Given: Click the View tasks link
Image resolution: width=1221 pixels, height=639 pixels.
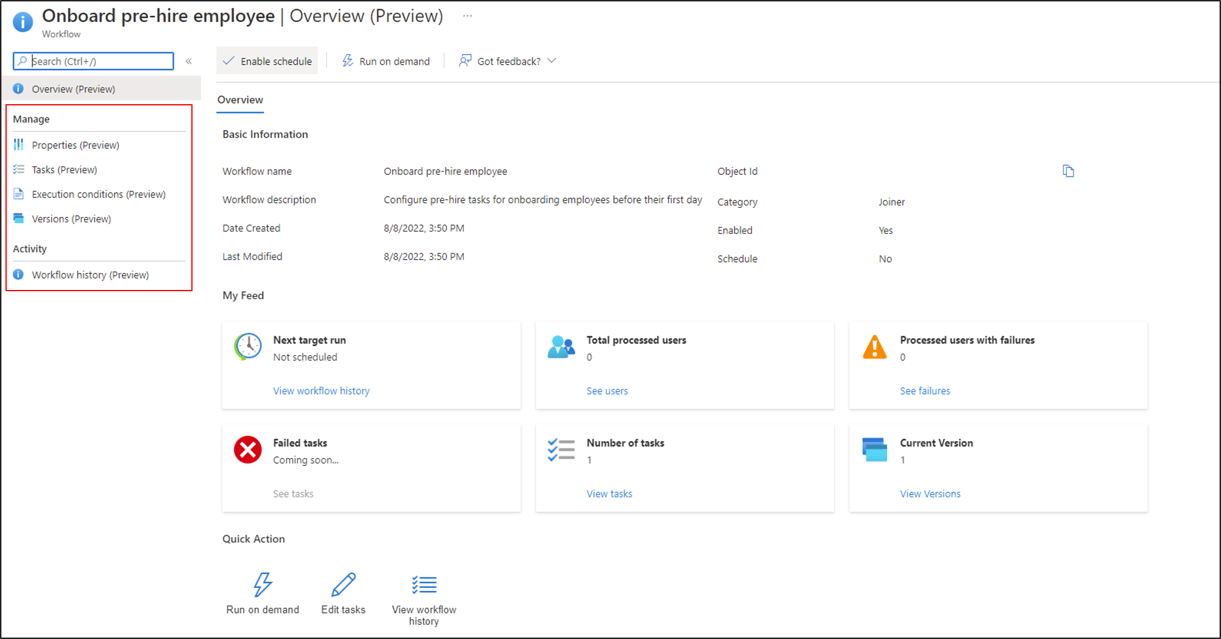Looking at the screenshot, I should tap(609, 493).
